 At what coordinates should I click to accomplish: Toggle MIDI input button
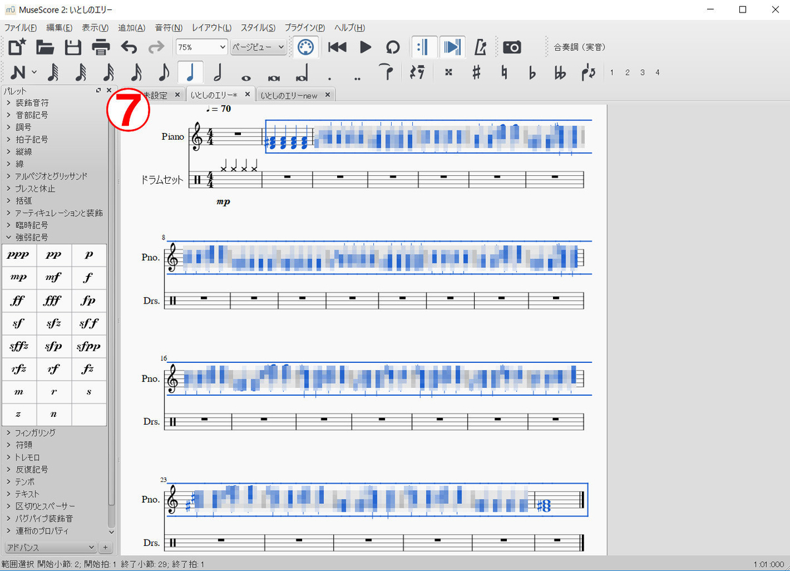point(305,47)
